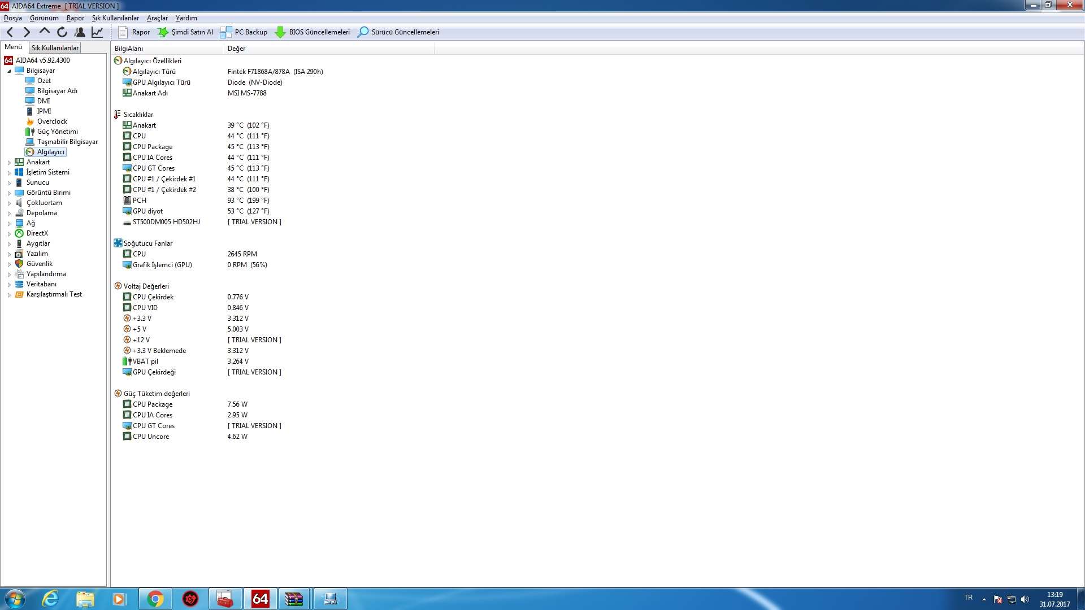Open the user toolbar icon
This screenshot has width=1085, height=610.
coord(80,32)
